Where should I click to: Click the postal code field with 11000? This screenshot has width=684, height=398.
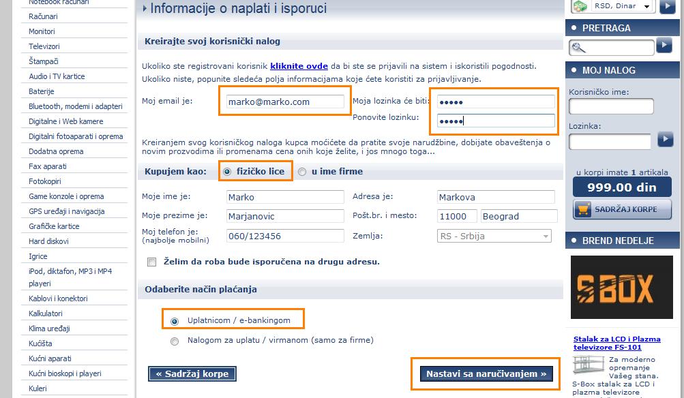coord(458,216)
